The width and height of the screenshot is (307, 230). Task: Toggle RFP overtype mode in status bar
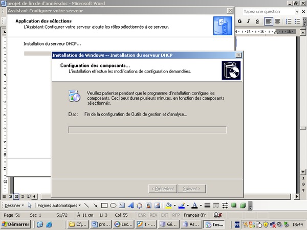(176, 215)
